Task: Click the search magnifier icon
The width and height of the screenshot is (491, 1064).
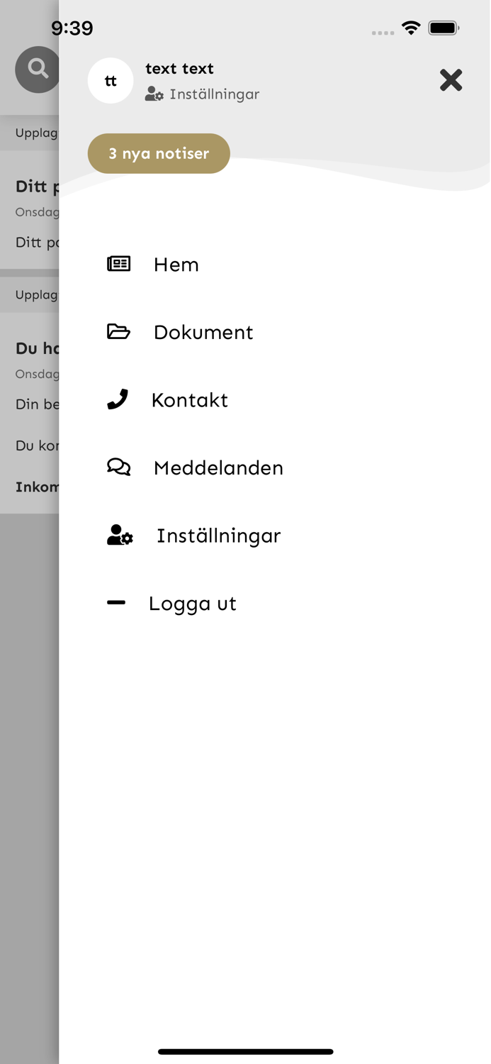Action: coord(38,69)
